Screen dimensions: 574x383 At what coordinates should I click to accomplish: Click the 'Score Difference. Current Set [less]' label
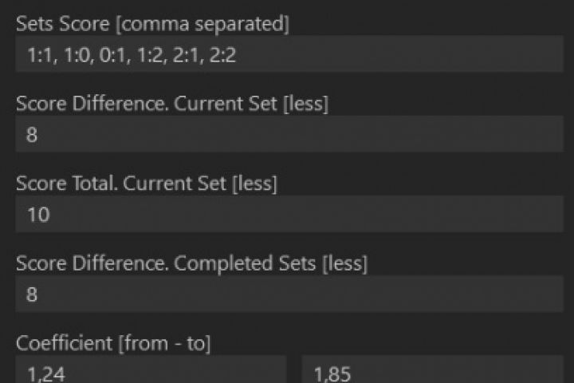[x=172, y=104]
